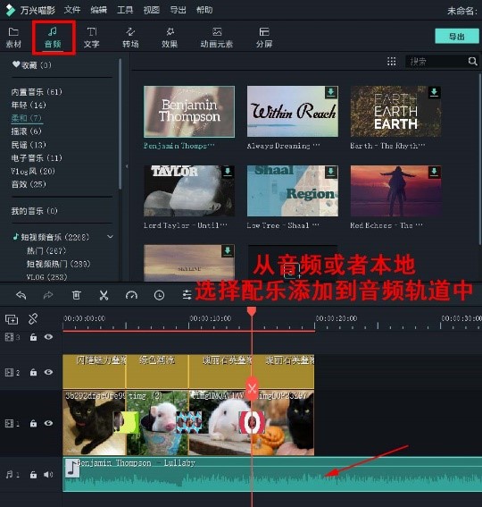Collapse the 短视频音乐 category chevron
The image size is (482, 507).
(110, 237)
